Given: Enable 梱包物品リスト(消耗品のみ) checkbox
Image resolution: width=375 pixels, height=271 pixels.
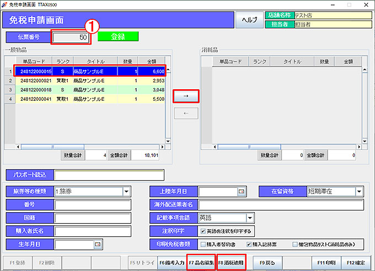Looking at the screenshot, I should pos(294,244).
